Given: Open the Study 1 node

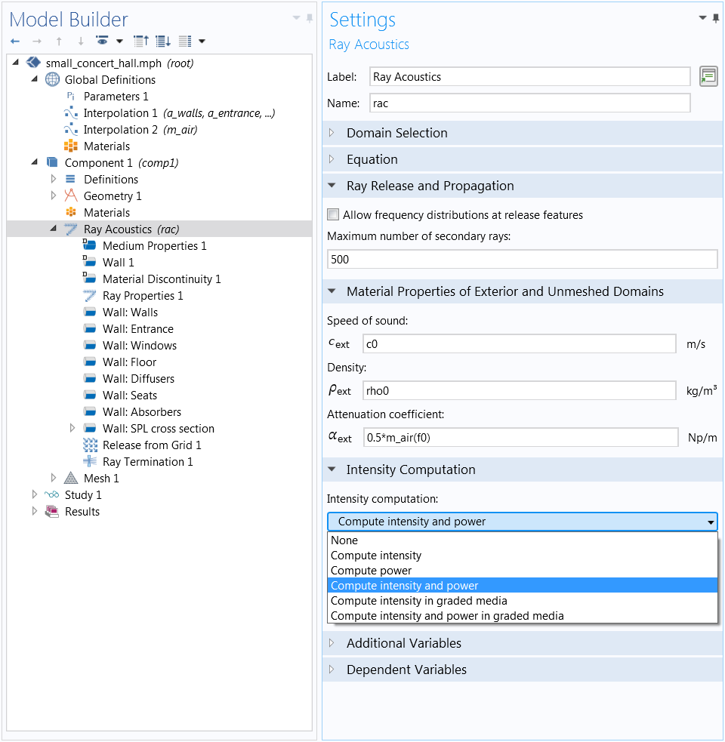Looking at the screenshot, I should (x=34, y=494).
